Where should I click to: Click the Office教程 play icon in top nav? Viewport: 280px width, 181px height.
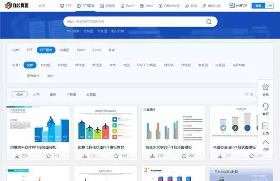[x=161, y=6]
